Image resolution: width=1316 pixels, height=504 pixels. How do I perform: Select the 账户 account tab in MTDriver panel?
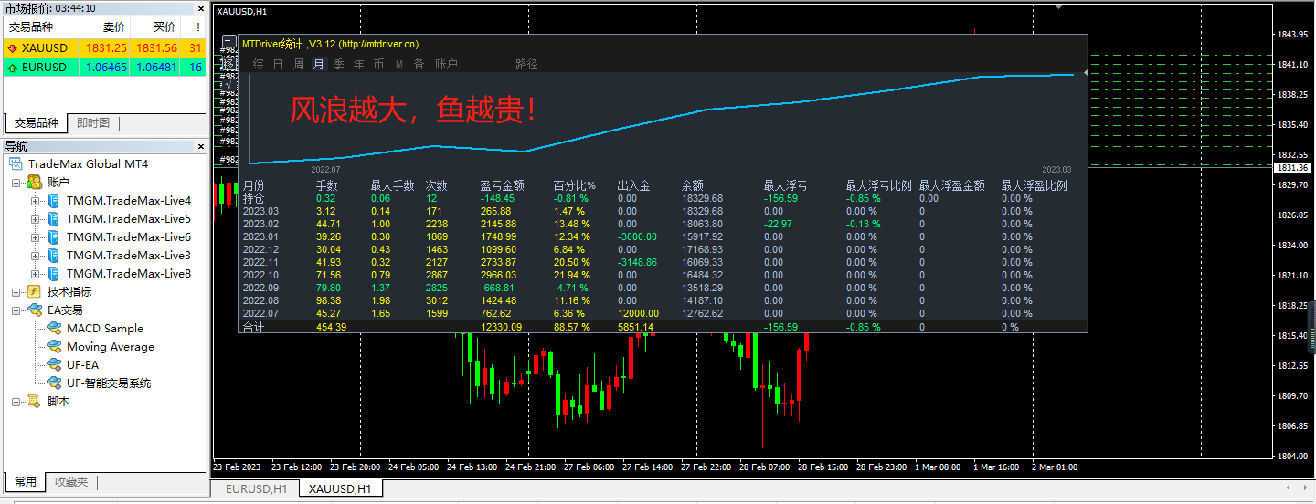tap(446, 64)
